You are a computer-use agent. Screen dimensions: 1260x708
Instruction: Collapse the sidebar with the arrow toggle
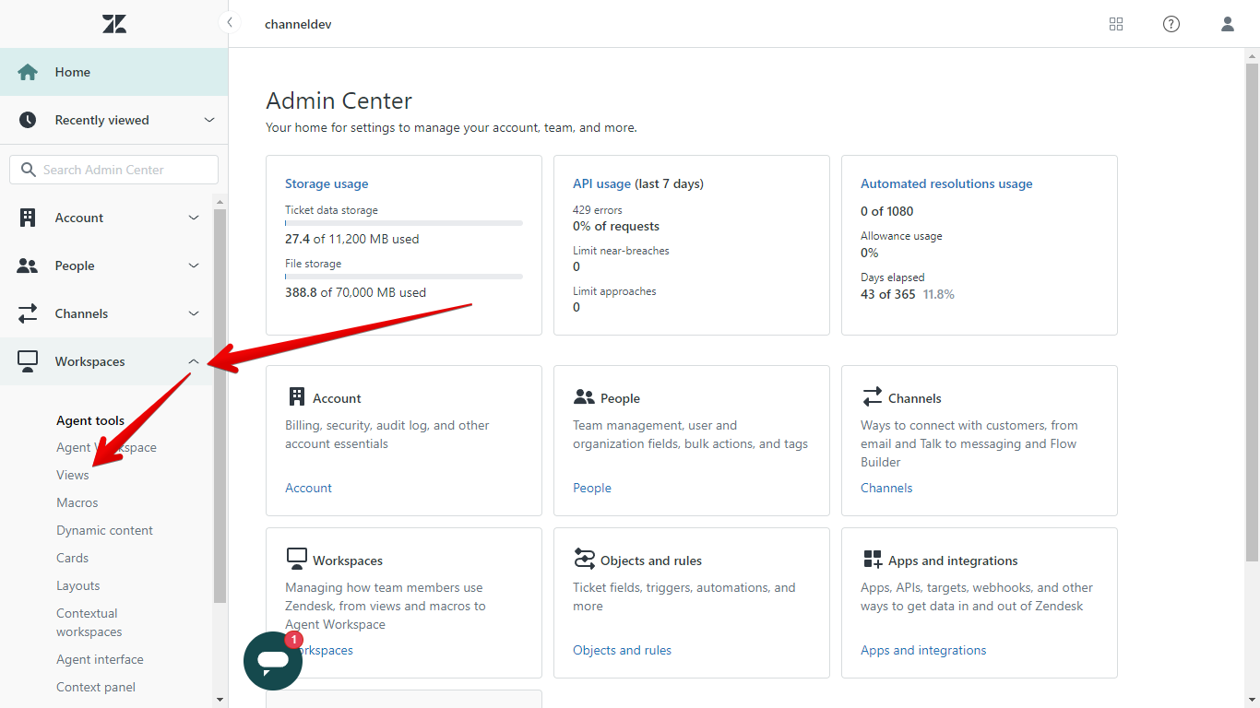229,23
